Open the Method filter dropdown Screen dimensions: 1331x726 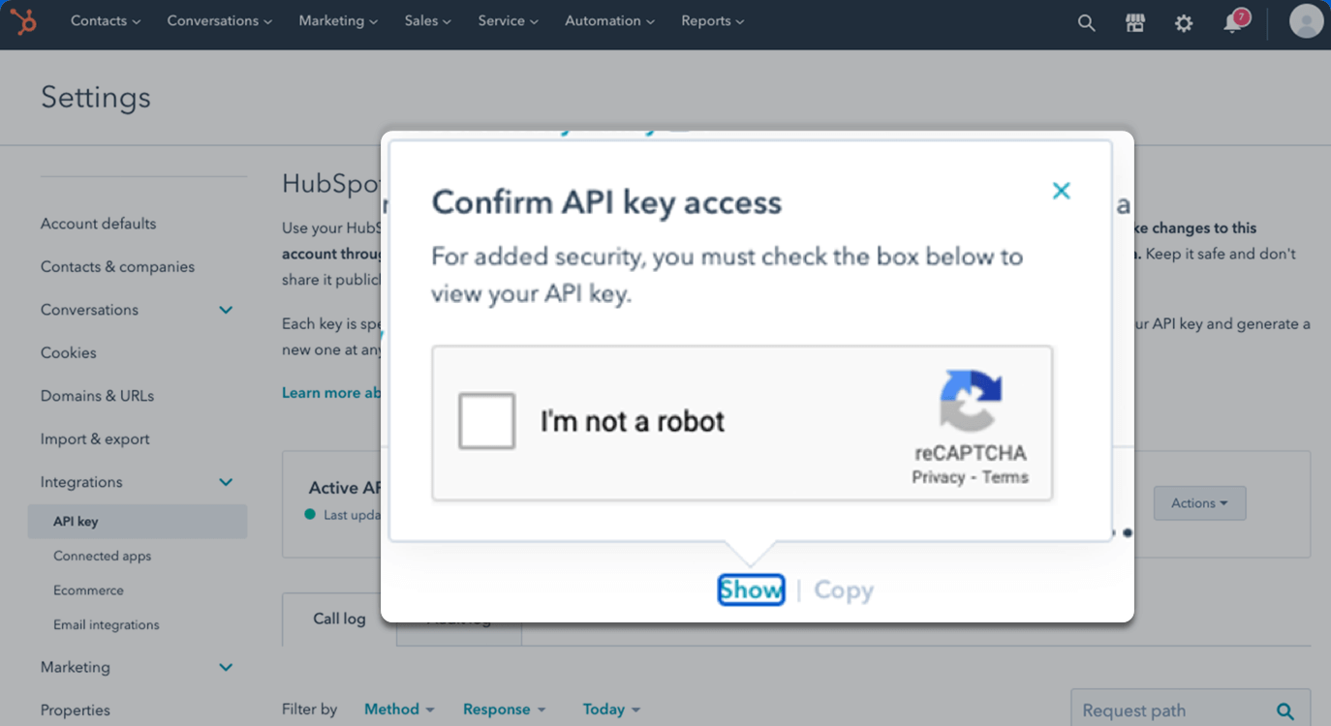[x=399, y=710]
